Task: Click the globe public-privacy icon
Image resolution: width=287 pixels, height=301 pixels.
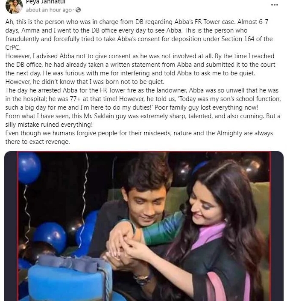Action: (x=78, y=10)
